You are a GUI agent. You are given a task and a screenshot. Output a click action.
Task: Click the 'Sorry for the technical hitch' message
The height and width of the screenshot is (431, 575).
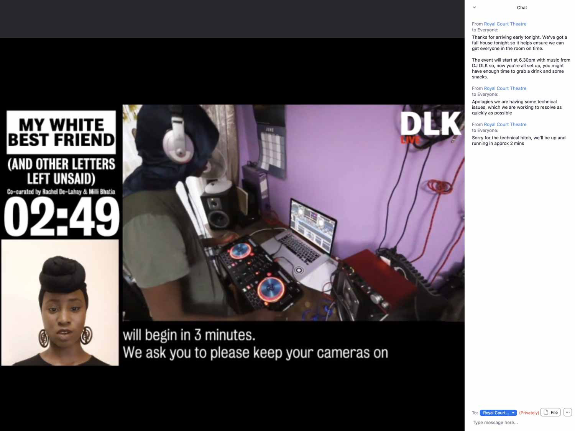pyautogui.click(x=519, y=140)
